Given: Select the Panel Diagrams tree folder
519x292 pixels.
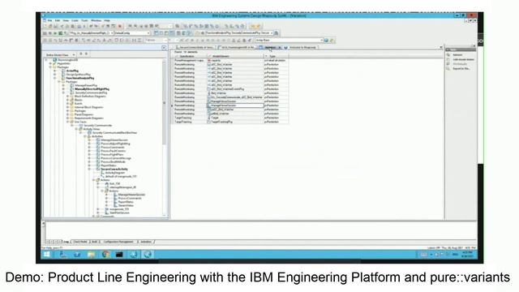Looking at the screenshot, I should (x=84, y=114).
